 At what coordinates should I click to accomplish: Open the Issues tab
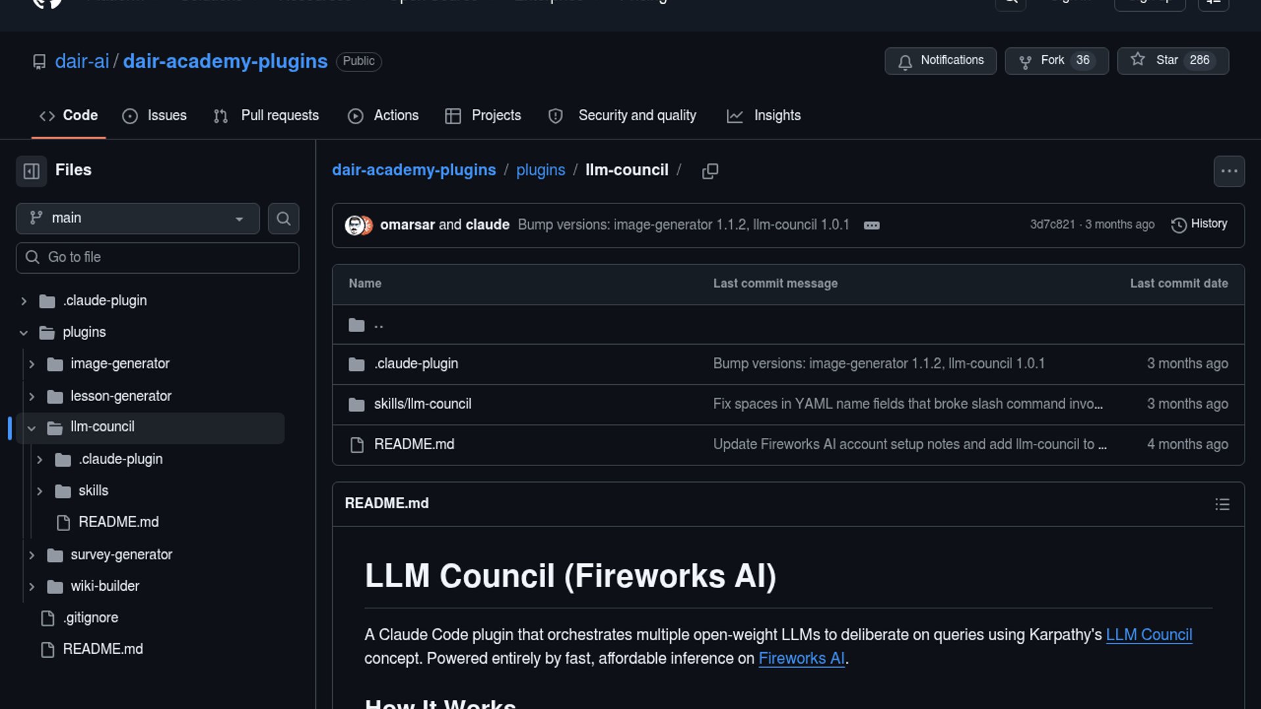154,116
